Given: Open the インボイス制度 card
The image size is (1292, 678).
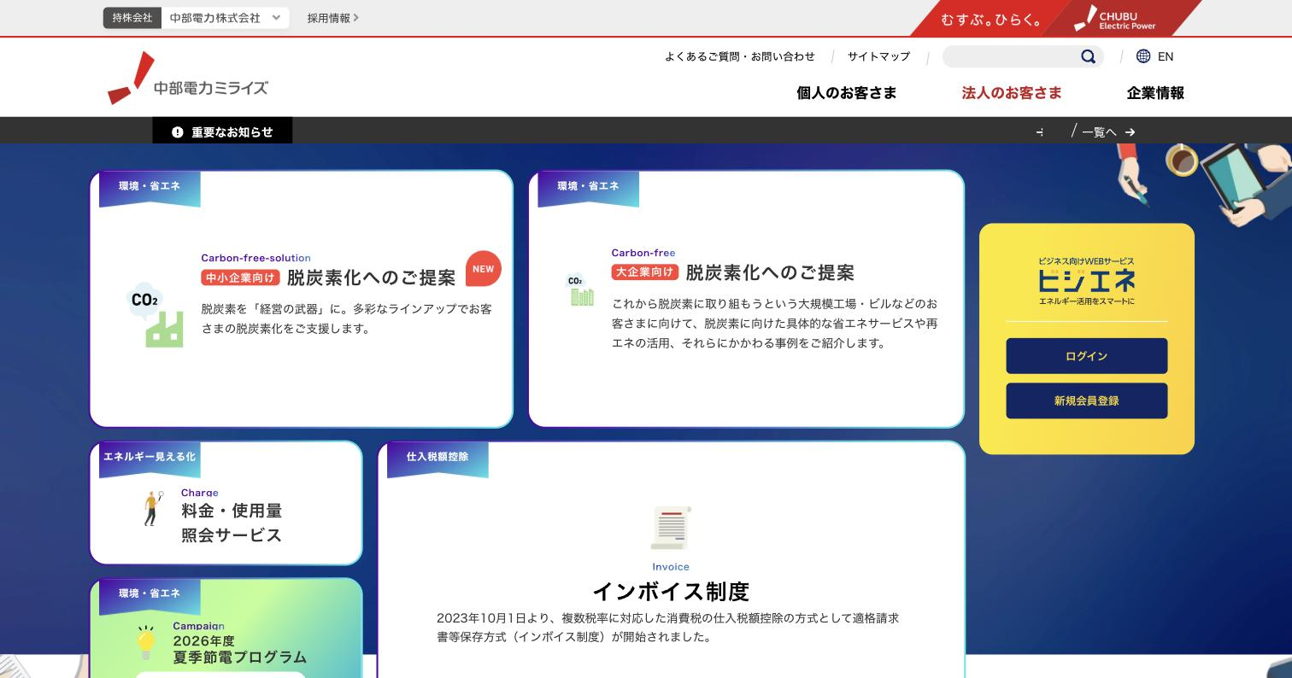Looking at the screenshot, I should [671, 560].
